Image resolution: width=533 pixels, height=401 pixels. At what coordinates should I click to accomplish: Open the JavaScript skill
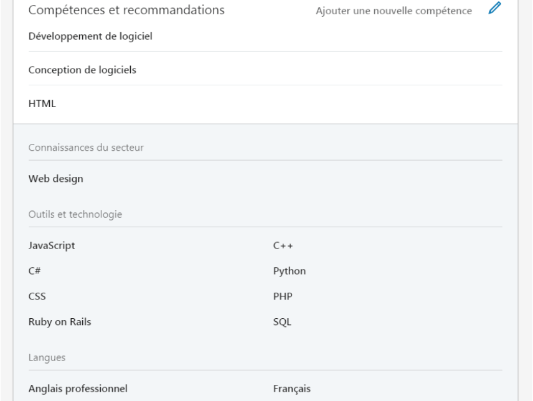tap(52, 246)
